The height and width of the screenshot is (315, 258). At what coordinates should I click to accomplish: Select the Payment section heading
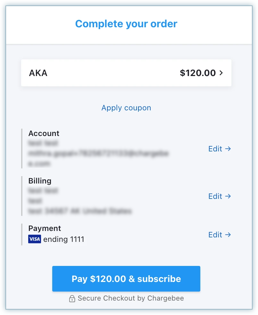point(45,228)
